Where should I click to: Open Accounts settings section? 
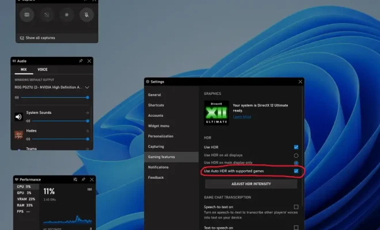tap(171, 116)
